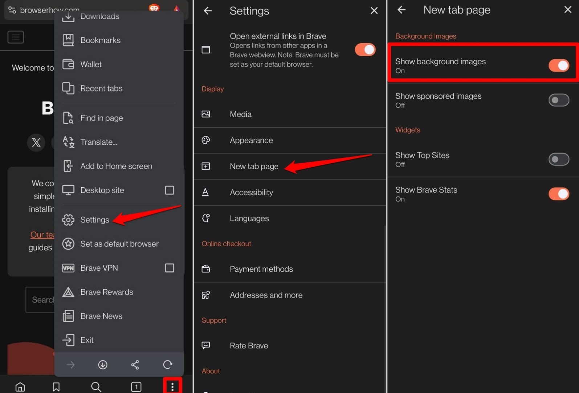The width and height of the screenshot is (579, 393).
Task: Click the reload icon in menu footer
Action: coord(167,364)
